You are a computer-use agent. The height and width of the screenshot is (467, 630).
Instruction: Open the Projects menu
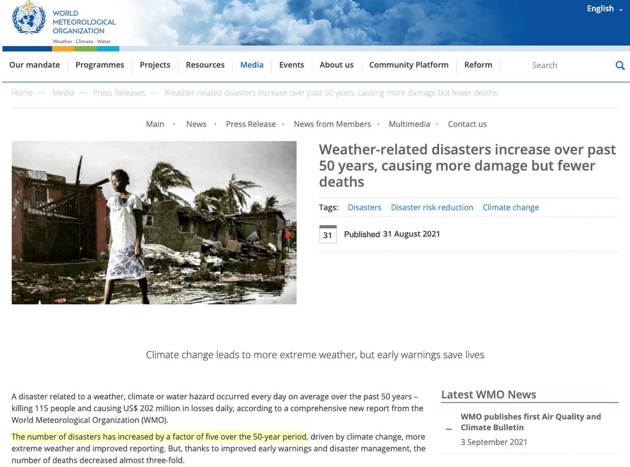(x=155, y=65)
